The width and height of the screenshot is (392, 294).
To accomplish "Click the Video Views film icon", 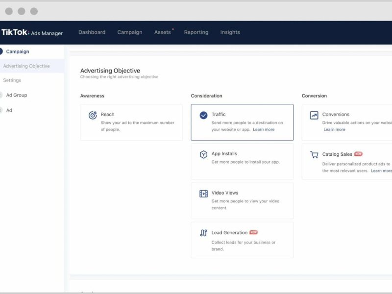I will click(x=203, y=194).
